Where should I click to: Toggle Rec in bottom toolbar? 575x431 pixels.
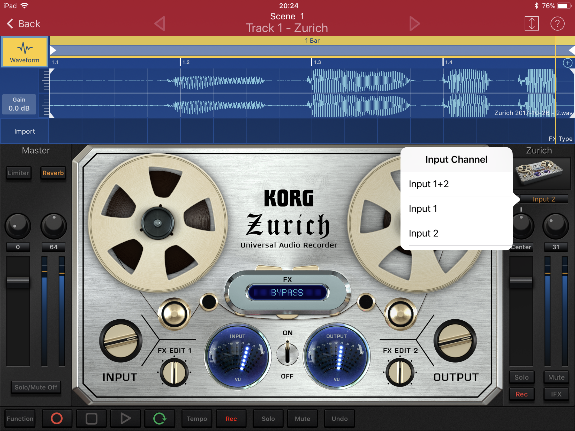(231, 419)
